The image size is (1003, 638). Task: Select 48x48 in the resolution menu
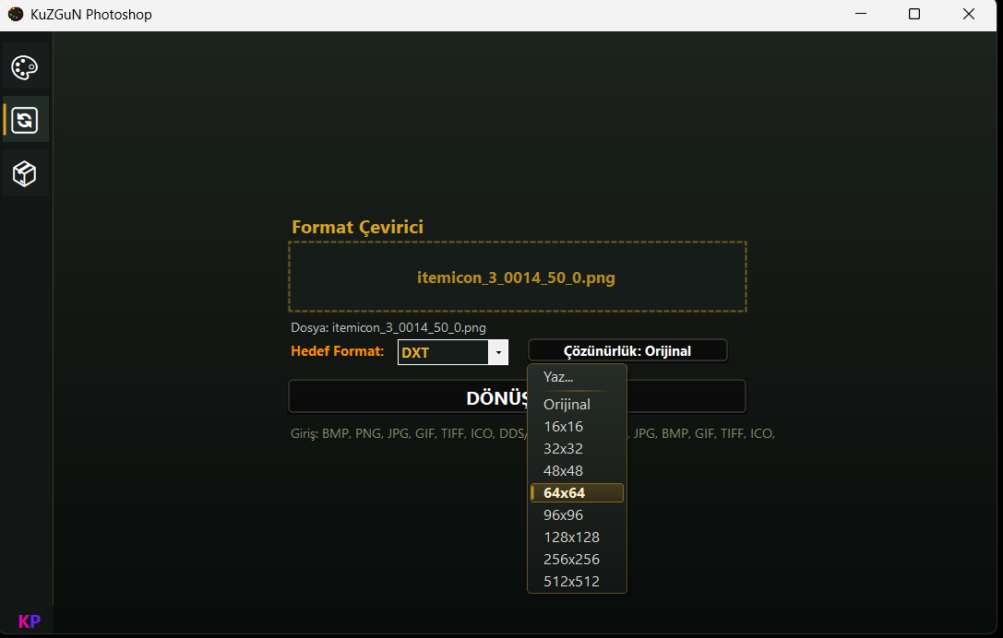(x=577, y=470)
